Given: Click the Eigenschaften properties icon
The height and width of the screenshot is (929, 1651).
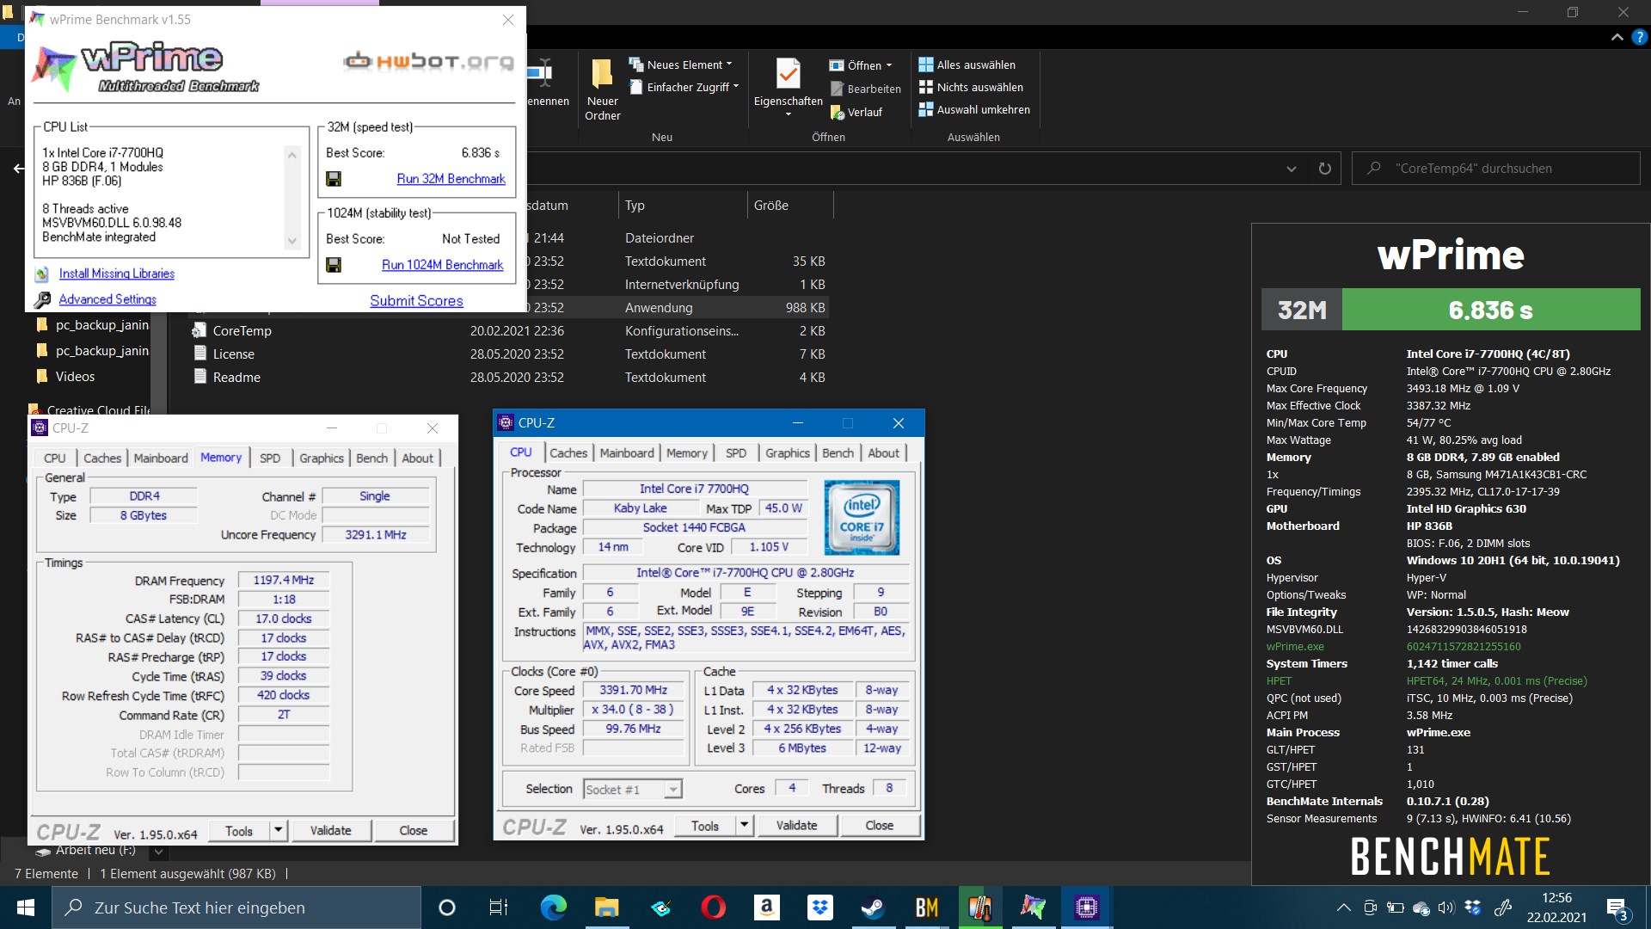Looking at the screenshot, I should [x=788, y=74].
